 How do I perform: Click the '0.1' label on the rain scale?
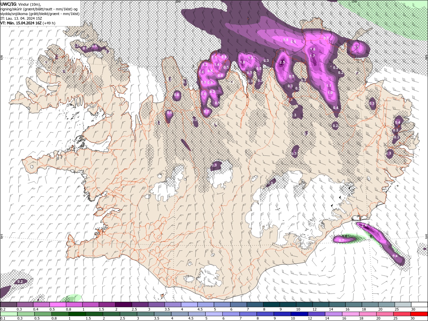(3, 319)
